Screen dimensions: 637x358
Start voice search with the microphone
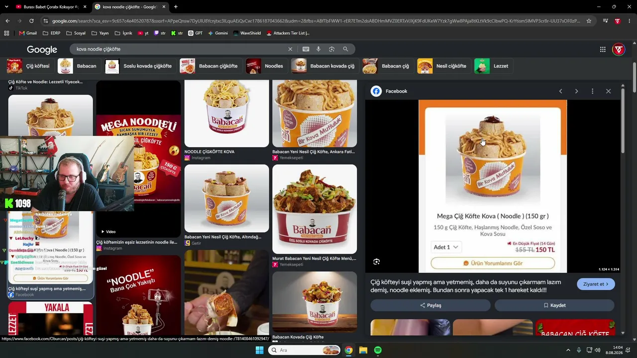[x=318, y=49]
